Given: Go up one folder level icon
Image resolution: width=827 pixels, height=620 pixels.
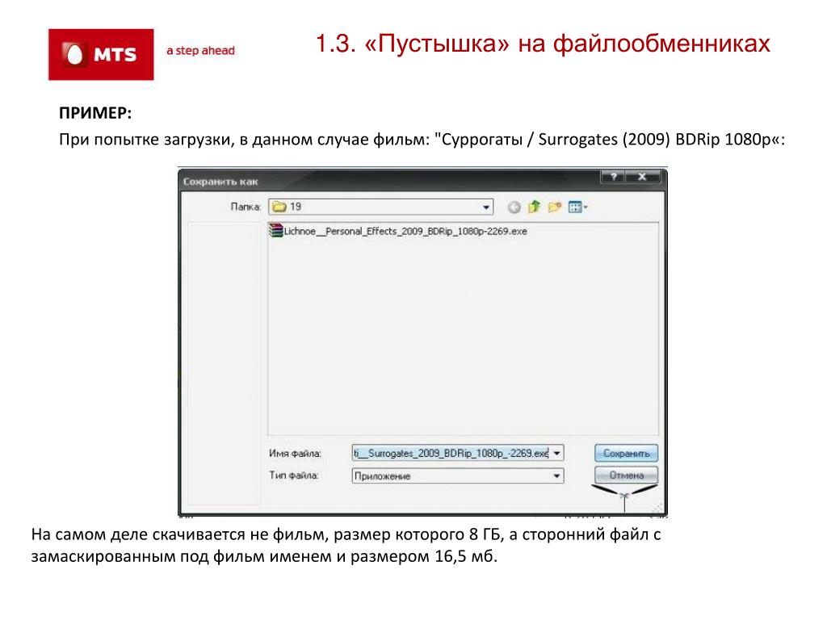Looking at the screenshot, I should coord(535,207).
